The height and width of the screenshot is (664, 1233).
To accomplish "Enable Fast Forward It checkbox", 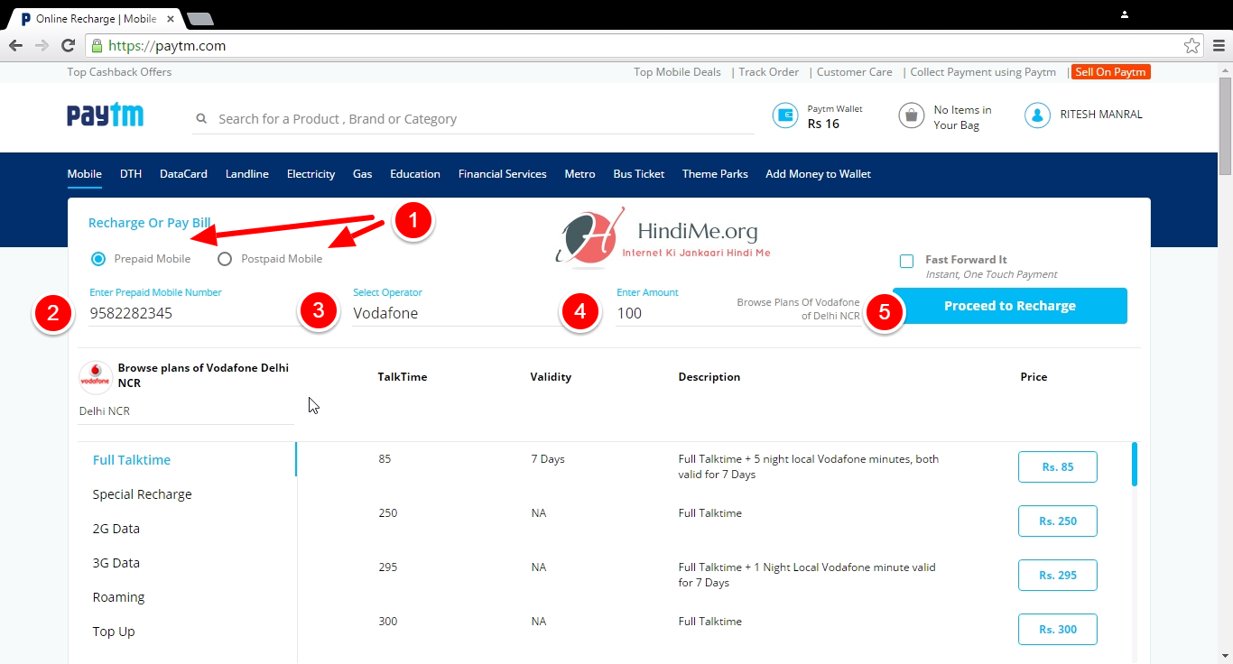I will tap(907, 261).
